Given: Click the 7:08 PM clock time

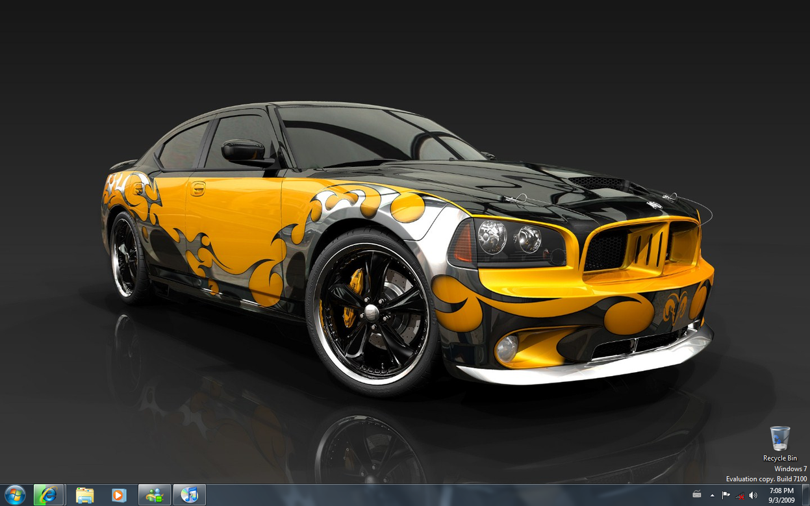Looking at the screenshot, I should [781, 490].
